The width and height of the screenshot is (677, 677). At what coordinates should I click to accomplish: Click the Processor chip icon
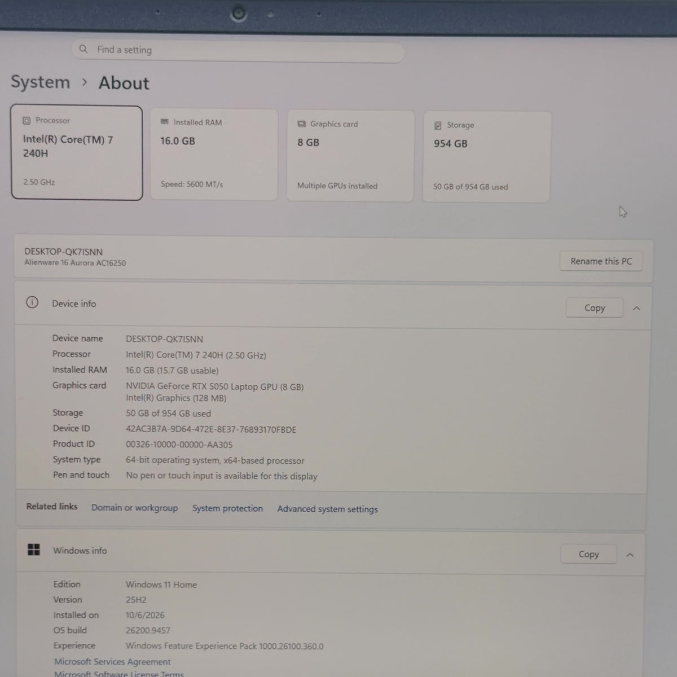[x=27, y=120]
